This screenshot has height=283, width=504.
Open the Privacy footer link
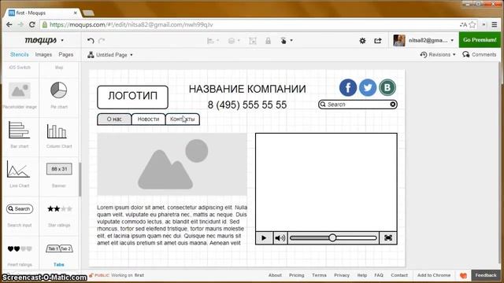pyautogui.click(x=341, y=275)
